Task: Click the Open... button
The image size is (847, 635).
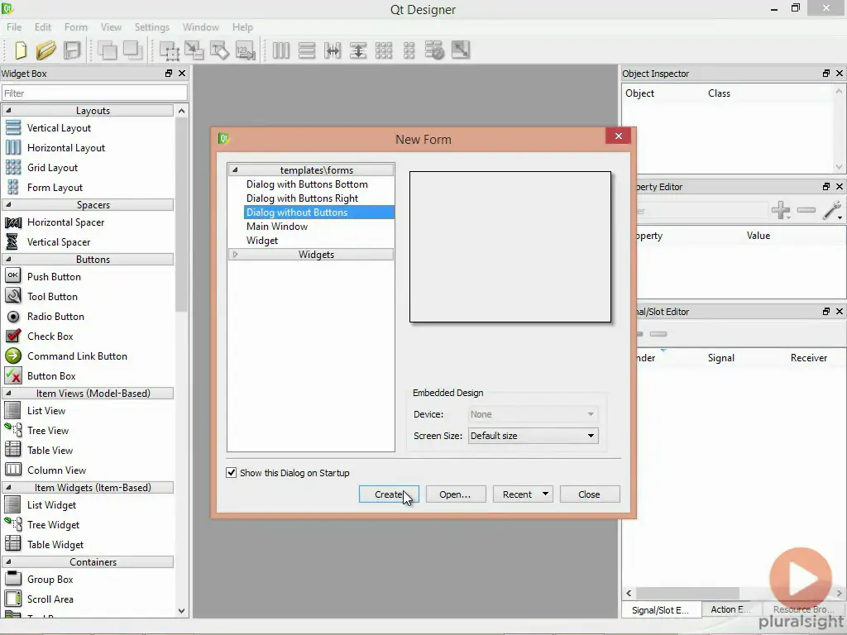Action: (455, 494)
